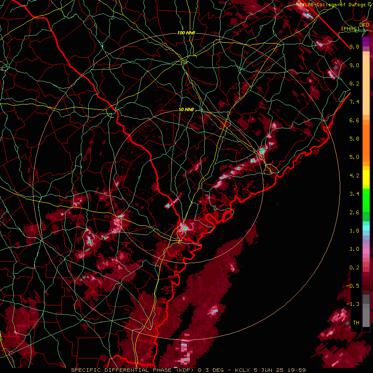Click the 7.4 scale value
The image size is (373, 373).
[x=354, y=102]
